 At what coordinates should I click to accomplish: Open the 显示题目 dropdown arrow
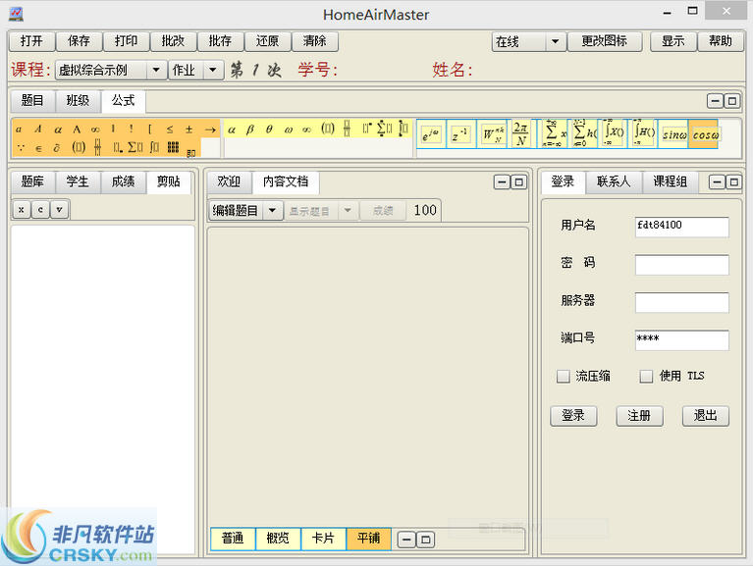348,211
